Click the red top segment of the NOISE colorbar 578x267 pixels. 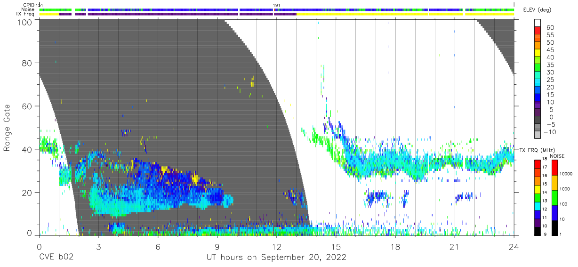(x=554, y=167)
